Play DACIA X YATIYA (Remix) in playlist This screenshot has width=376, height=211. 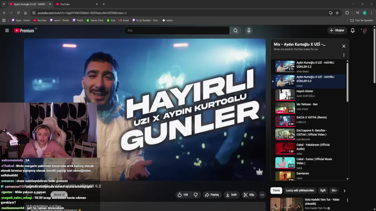(308, 121)
